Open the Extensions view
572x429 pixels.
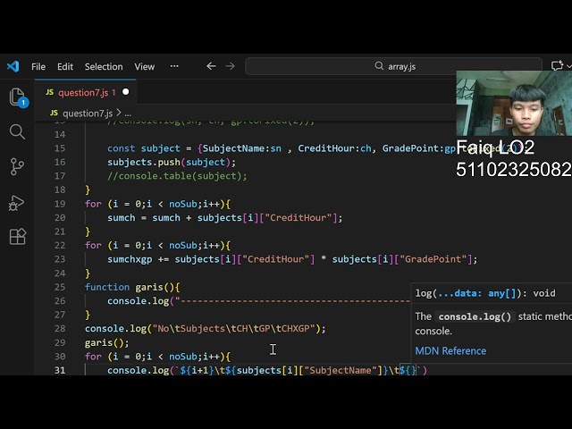pos(17,237)
